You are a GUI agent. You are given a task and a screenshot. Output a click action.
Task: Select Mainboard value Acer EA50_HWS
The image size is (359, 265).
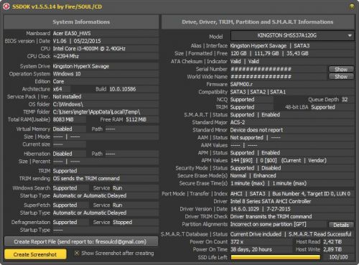(x=72, y=33)
